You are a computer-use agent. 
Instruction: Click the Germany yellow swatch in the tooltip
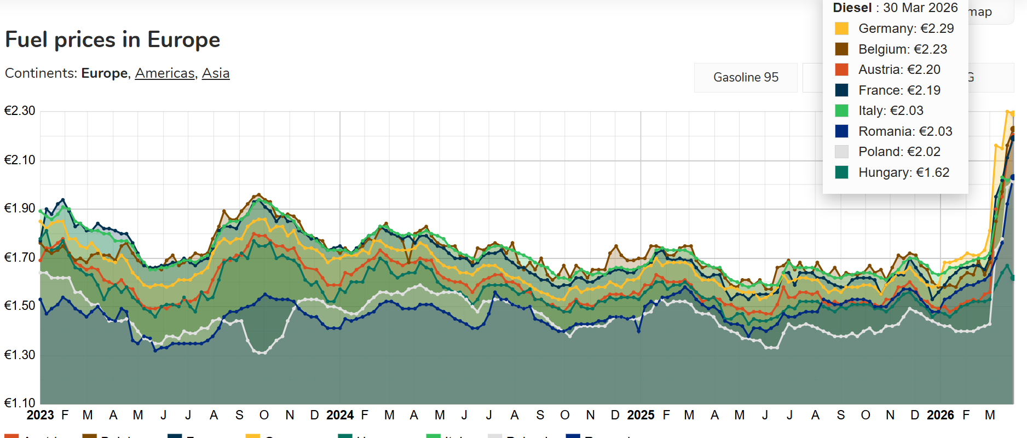(x=841, y=28)
